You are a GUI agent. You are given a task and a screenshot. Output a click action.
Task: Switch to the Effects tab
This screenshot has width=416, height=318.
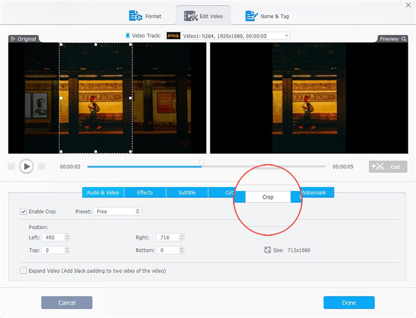pos(145,192)
